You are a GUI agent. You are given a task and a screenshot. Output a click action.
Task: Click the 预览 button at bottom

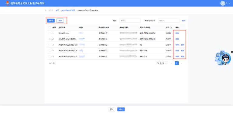[112, 109]
